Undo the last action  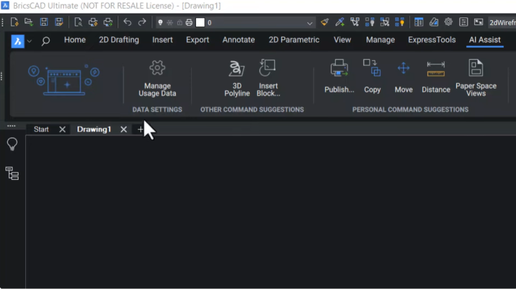click(x=127, y=23)
